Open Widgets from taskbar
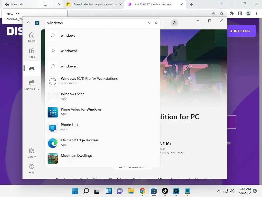Screen dimensions: 262x197 tap(108, 191)
